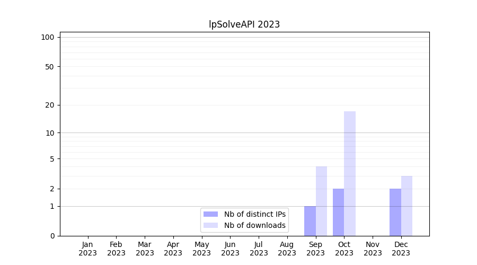Click the September downloads bar

[321, 201]
